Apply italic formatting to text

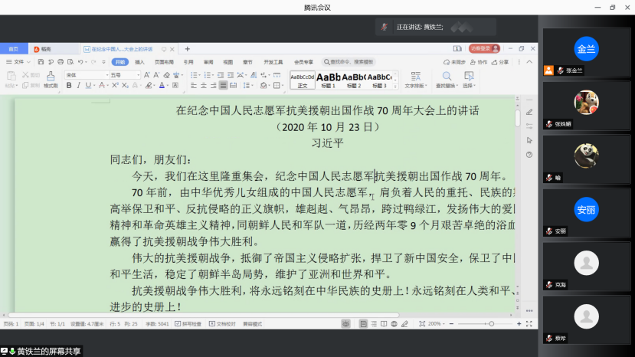tap(77, 86)
